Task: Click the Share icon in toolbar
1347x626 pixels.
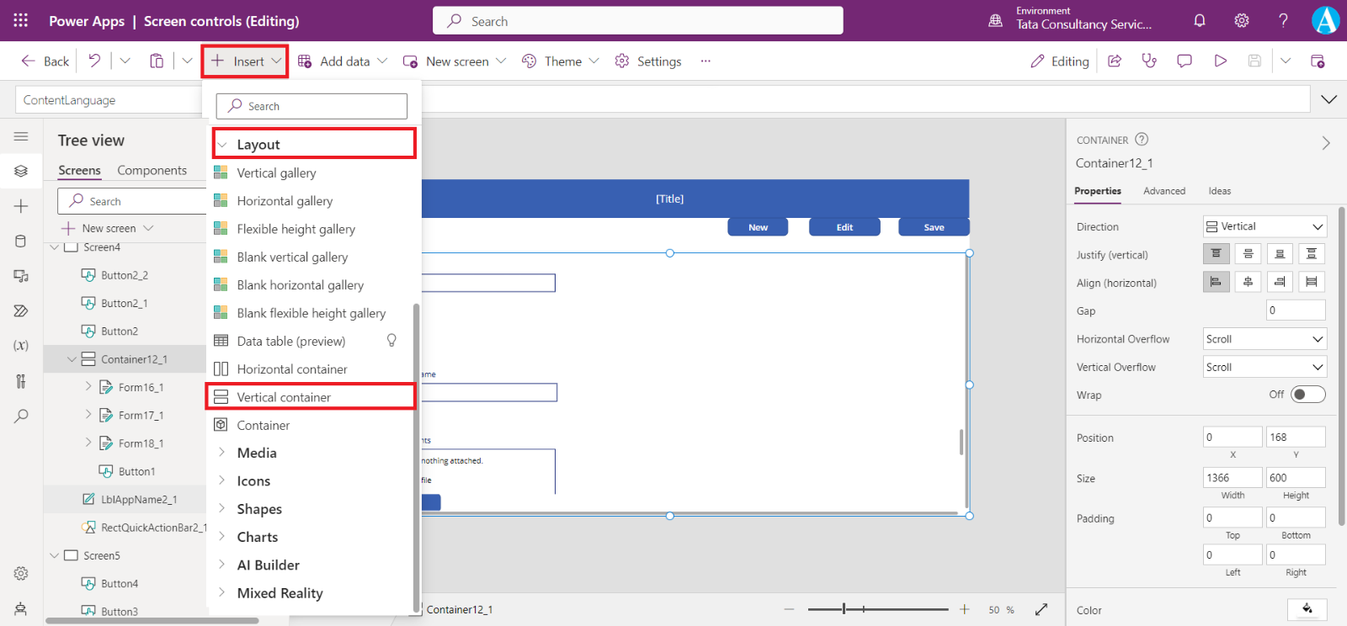Action: (1115, 61)
